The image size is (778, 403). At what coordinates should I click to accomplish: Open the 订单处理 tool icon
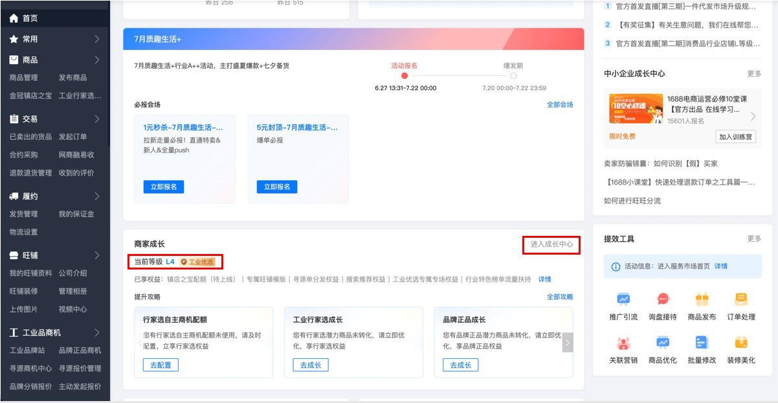741,299
